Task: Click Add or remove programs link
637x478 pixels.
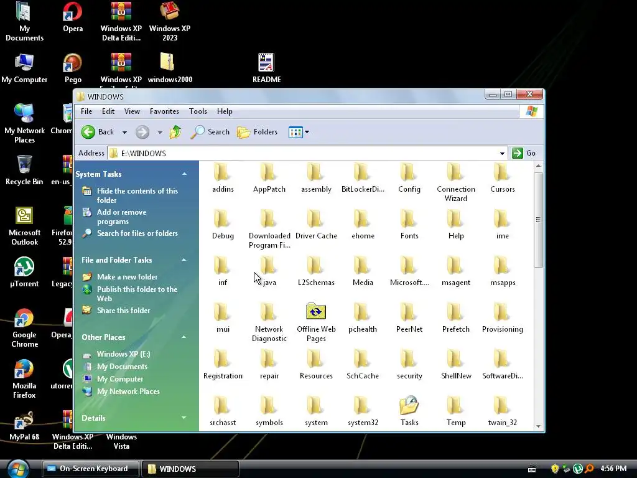Action: pyautogui.click(x=121, y=217)
